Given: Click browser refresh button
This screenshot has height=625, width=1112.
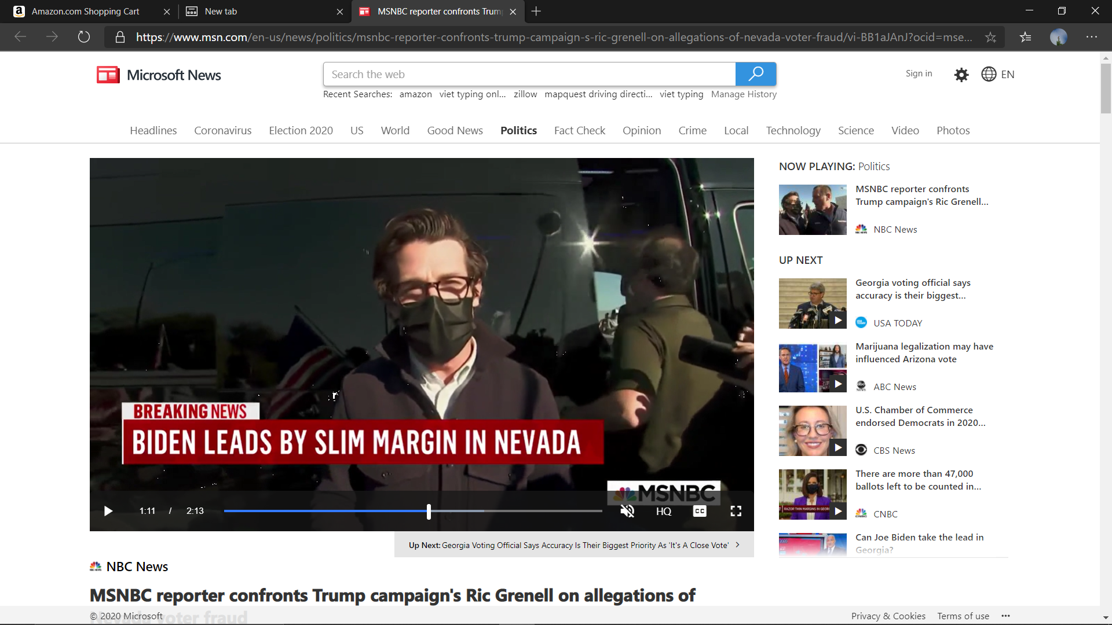Looking at the screenshot, I should click(84, 37).
